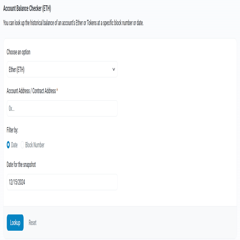Click the red required asterisk
The width and height of the screenshot is (240, 240).
(x=57, y=91)
